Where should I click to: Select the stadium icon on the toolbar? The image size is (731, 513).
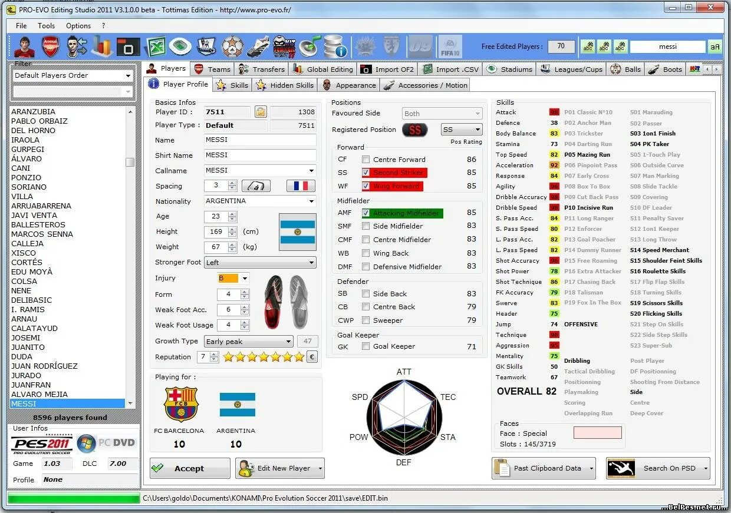(180, 47)
